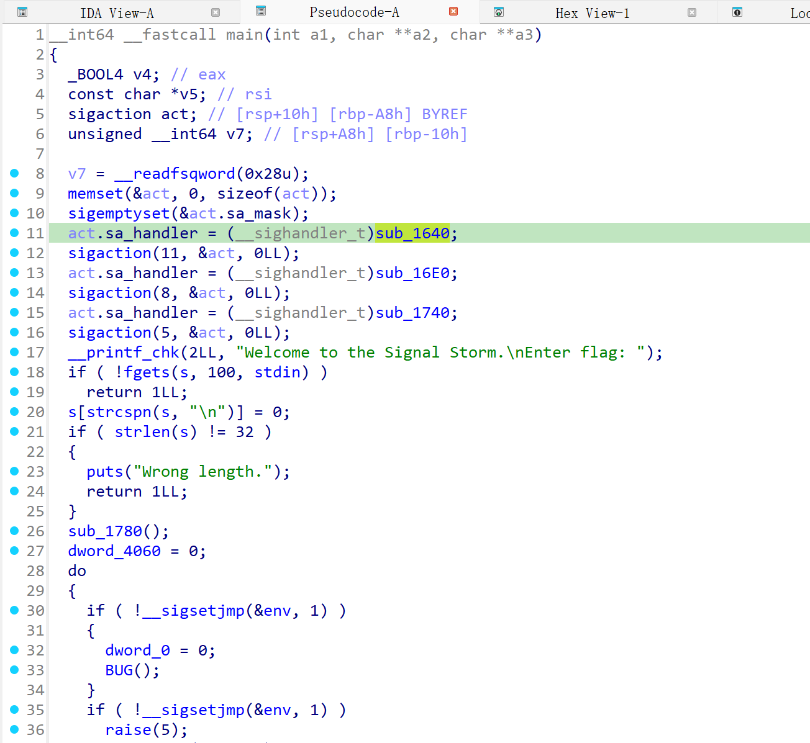This screenshot has height=743, width=810.
Task: Click the sub_16E0 handler reference
Action: click(412, 273)
